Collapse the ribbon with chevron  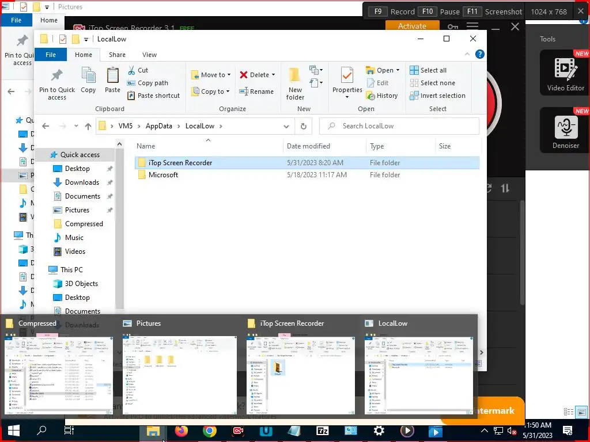click(467, 54)
